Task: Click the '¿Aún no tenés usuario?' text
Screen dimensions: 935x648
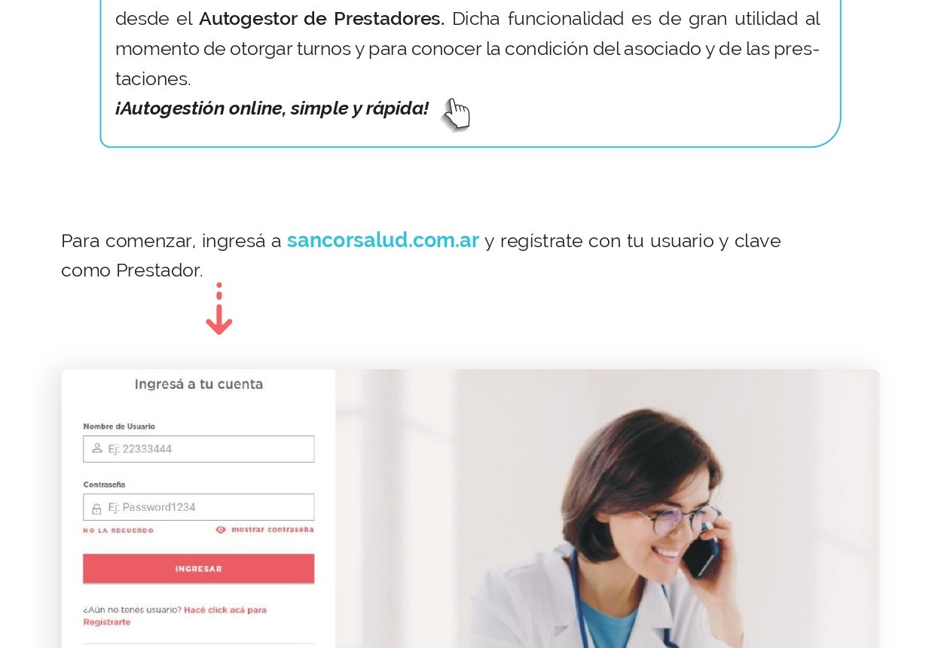Action: [x=132, y=610]
